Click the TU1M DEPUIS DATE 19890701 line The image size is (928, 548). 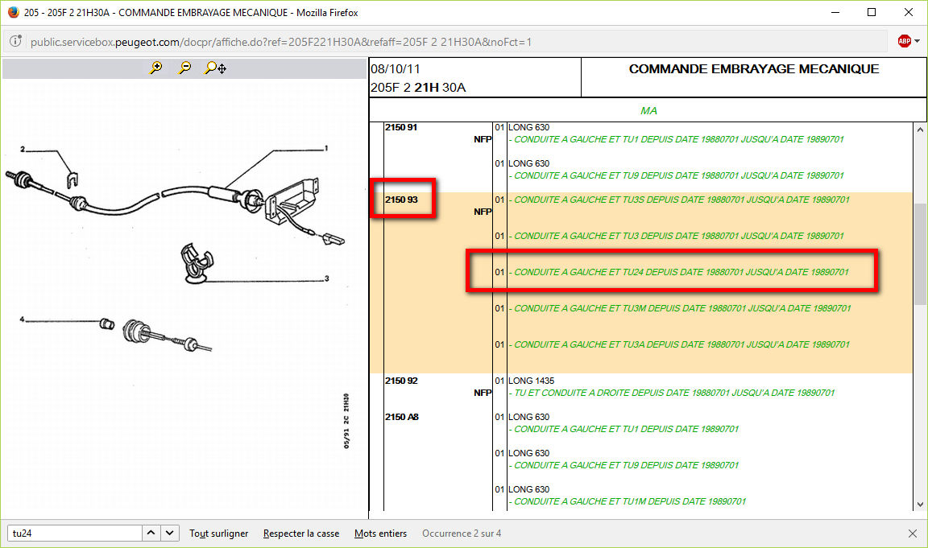pyautogui.click(x=628, y=501)
